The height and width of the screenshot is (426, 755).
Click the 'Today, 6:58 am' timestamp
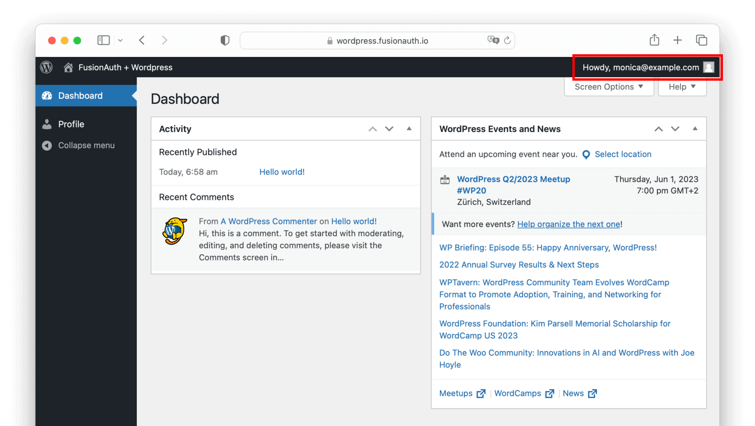pyautogui.click(x=188, y=172)
